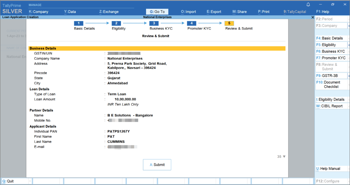
Task: Expand the F5 Eligibility side arrow
Action: point(348,45)
